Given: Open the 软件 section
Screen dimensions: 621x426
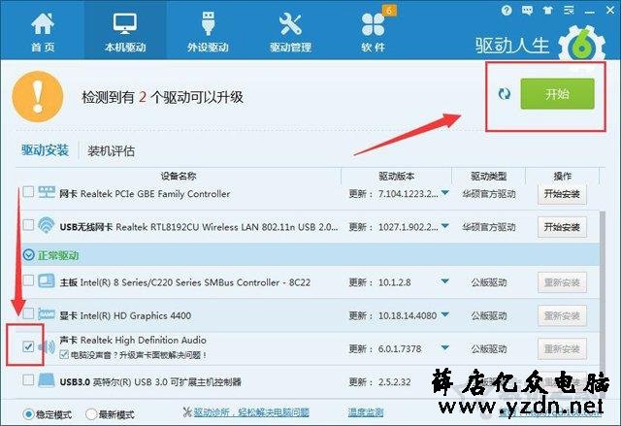Looking at the screenshot, I should pos(373,32).
